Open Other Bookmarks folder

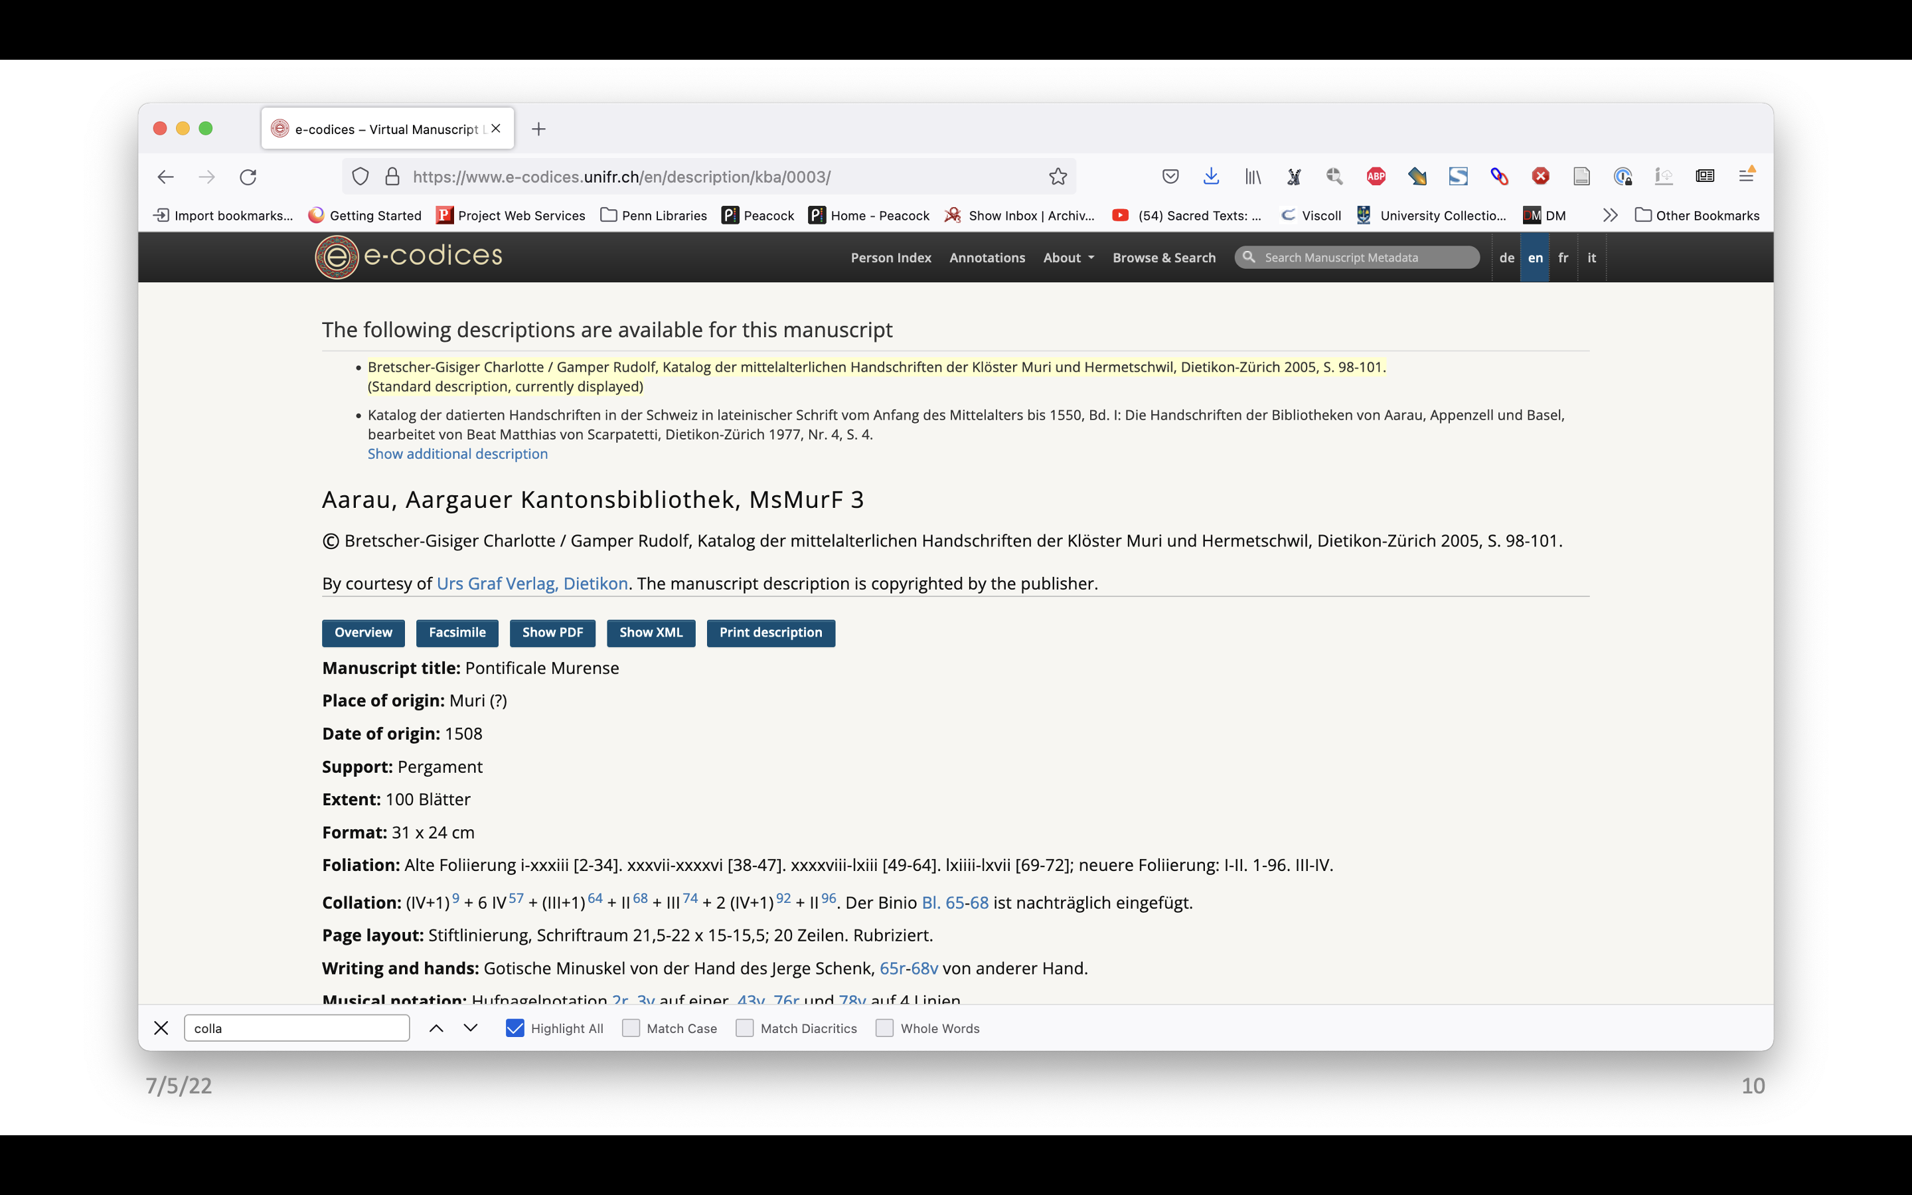click(1697, 216)
